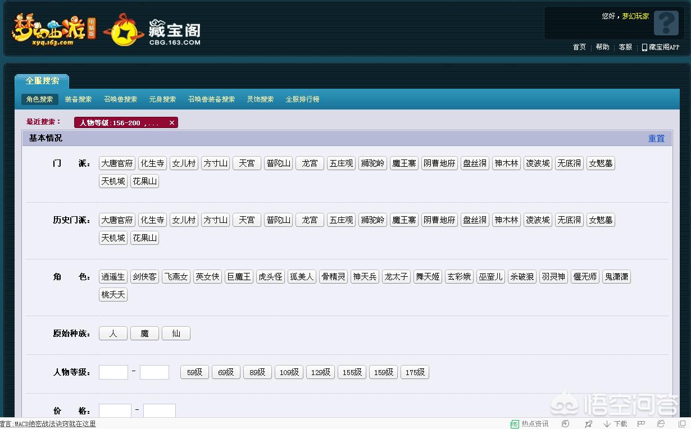This screenshot has height=429, width=691.
Task: Click the IE browser mode icon
Action: coord(661,424)
